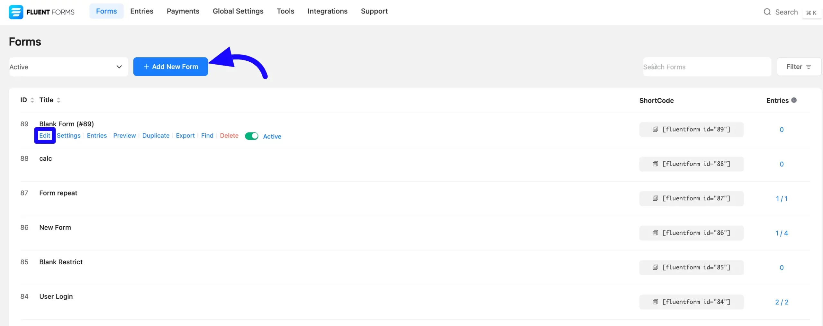Copy shortcode icon for form 86
Viewport: 823px width, 326px height.
click(x=655, y=232)
